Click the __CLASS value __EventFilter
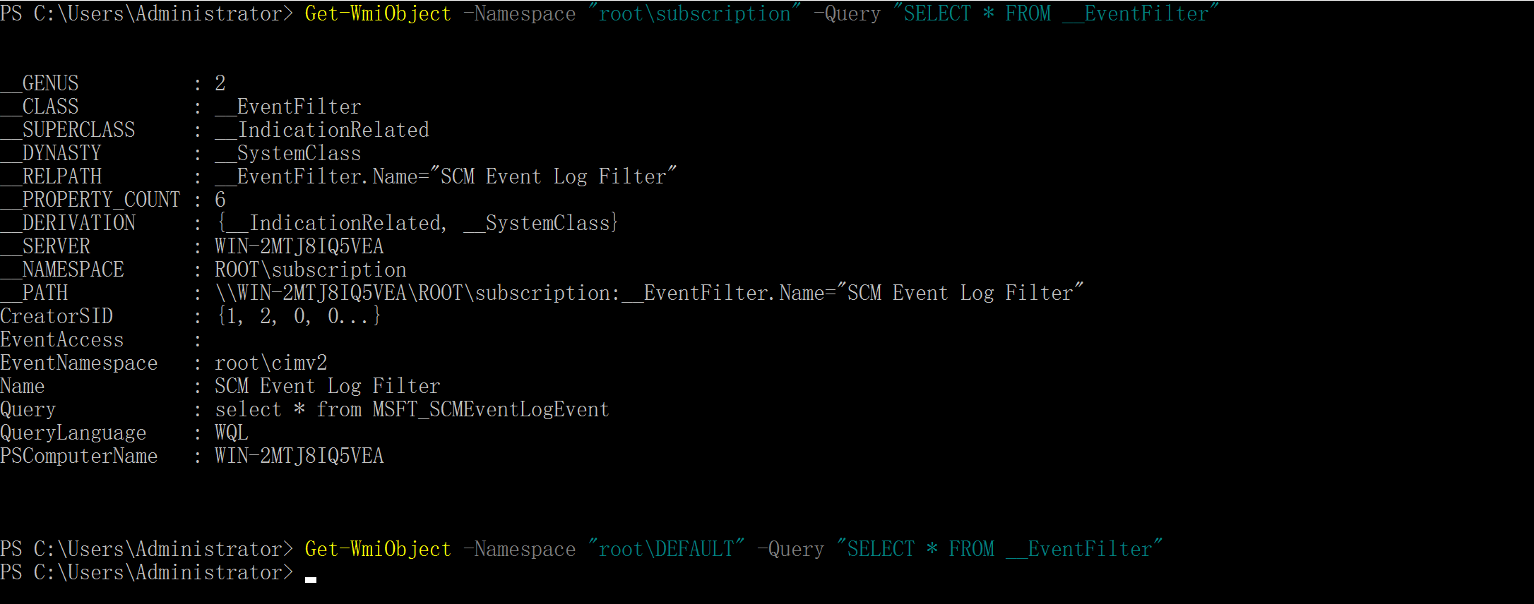The image size is (1534, 604). tap(288, 107)
